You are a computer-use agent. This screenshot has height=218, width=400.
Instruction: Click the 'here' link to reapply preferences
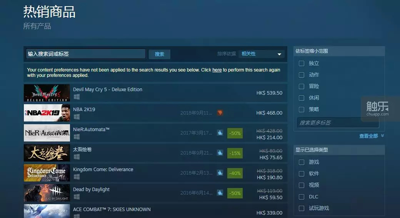217,70
